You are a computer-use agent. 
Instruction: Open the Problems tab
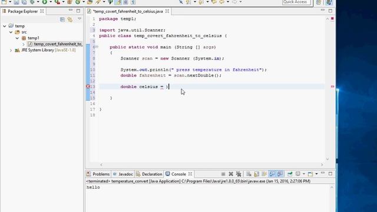(98, 174)
